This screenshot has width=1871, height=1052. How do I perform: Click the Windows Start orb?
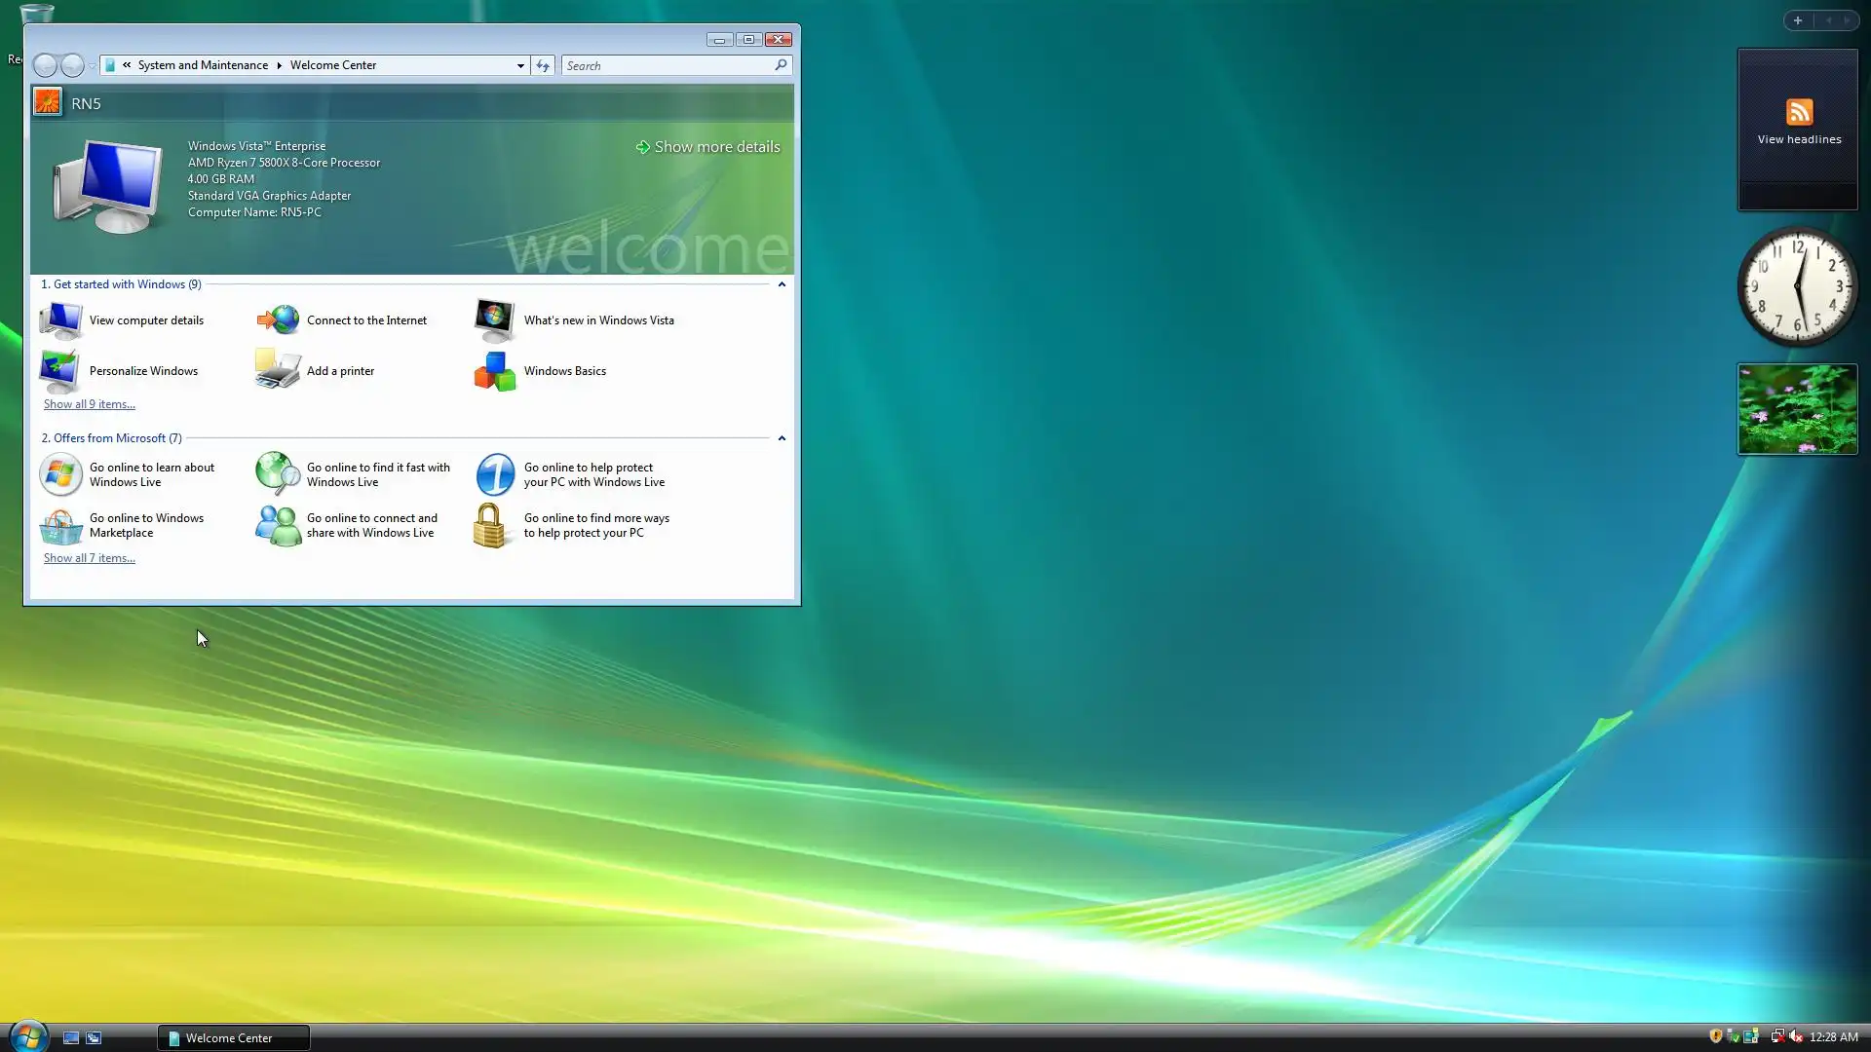click(x=28, y=1036)
